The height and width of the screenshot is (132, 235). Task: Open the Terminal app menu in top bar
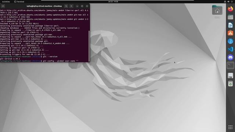pyautogui.click(x=19, y=1)
